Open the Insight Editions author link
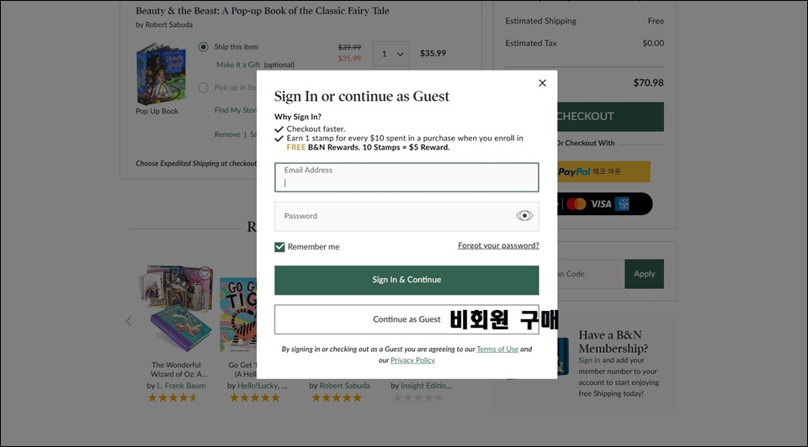This screenshot has width=808, height=447. (x=426, y=386)
